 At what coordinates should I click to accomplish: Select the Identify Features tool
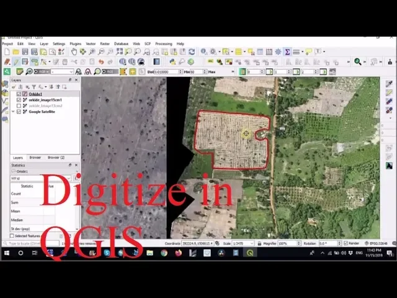(204, 52)
